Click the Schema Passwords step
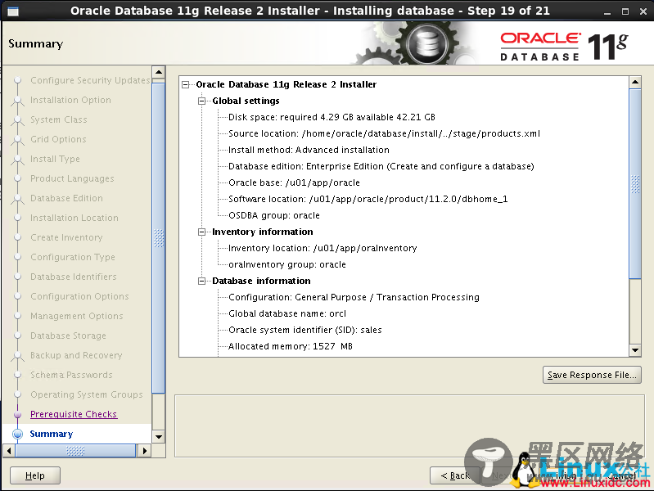Viewport: 654px width, 491px height. point(71,375)
